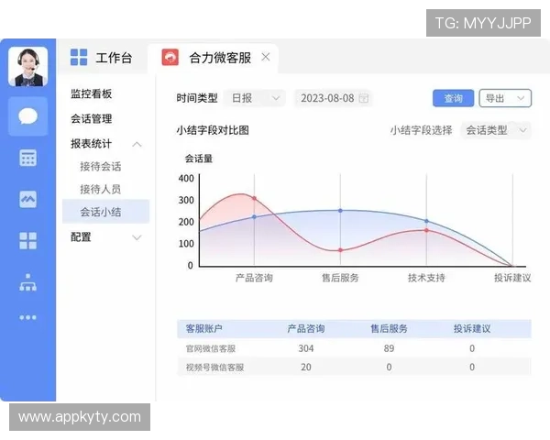This screenshot has width=550, height=440.
Task: Collapse the 报表统计 section chevron
Action: pyautogui.click(x=137, y=144)
